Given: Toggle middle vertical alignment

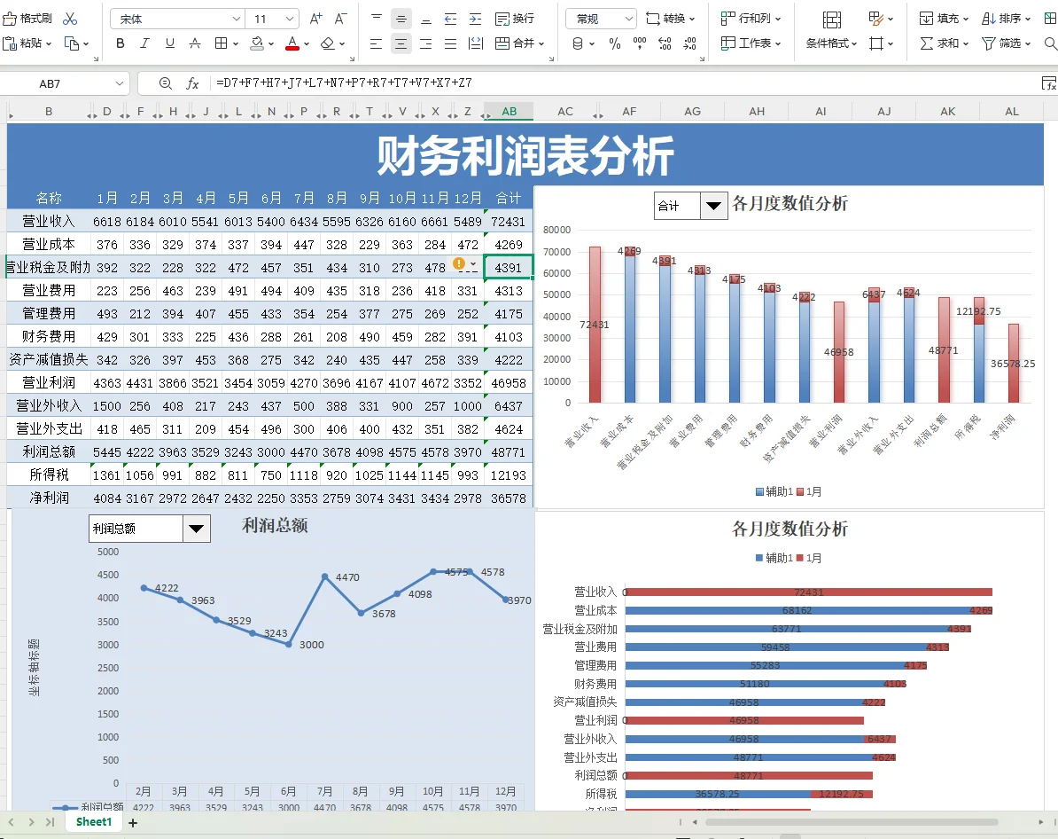Looking at the screenshot, I should click(401, 19).
